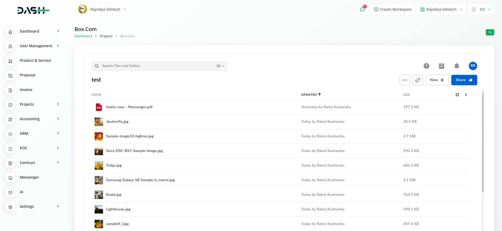Click the green back arrow button
The width and height of the screenshot is (502, 231).
[x=490, y=32]
